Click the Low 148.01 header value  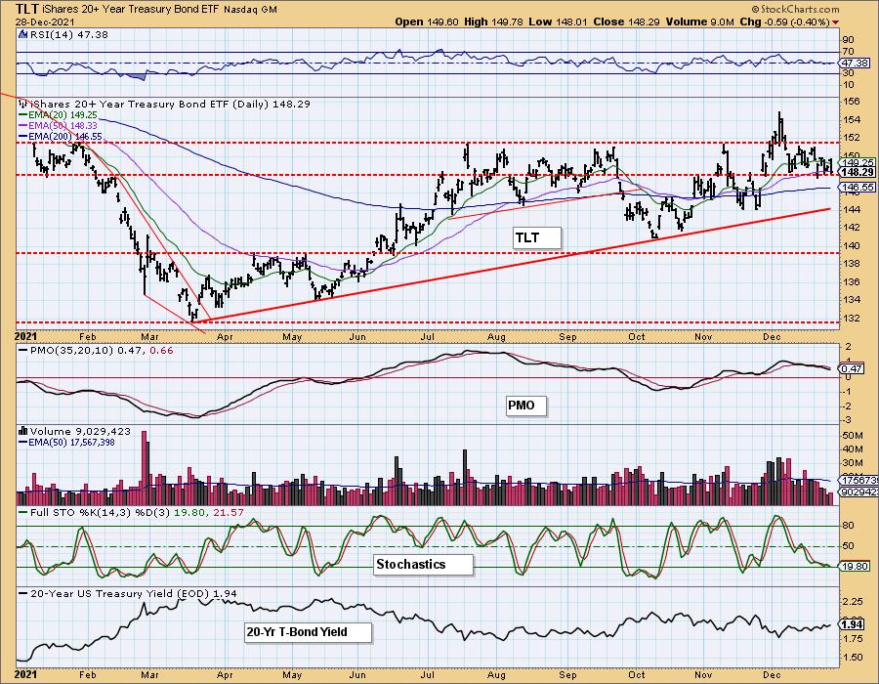(x=558, y=21)
